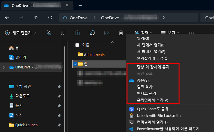Viewport: 214px width, 132px height.
Task: Open the 새로 만들기 dropdown
Action: tap(20, 33)
